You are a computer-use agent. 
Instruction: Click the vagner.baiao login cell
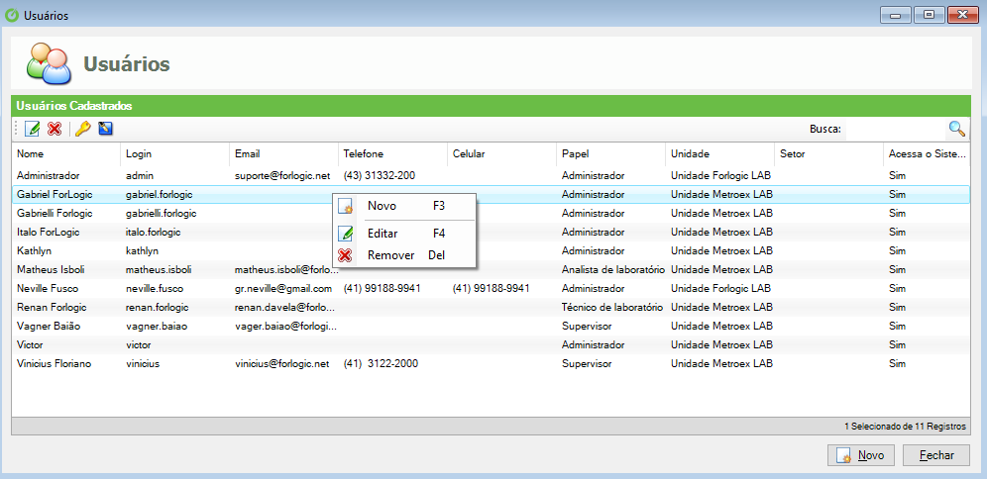157,327
